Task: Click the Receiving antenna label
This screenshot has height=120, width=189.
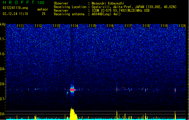Action: [69, 14]
